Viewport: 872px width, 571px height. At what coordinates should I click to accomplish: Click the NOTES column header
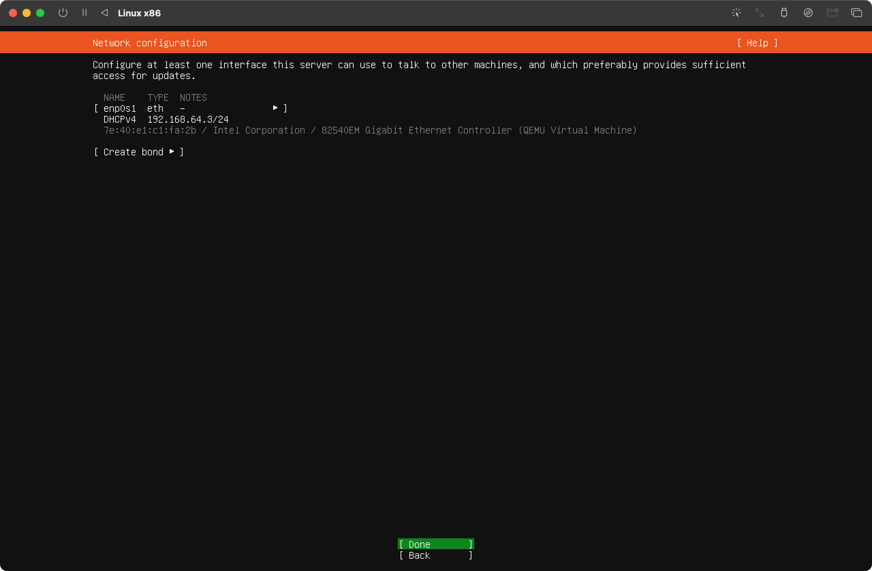(x=193, y=98)
